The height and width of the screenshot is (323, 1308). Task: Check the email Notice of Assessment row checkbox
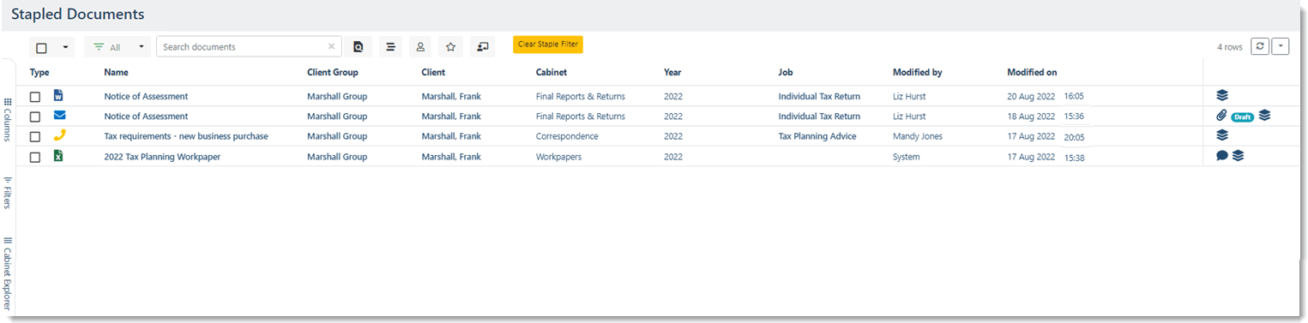tap(35, 117)
